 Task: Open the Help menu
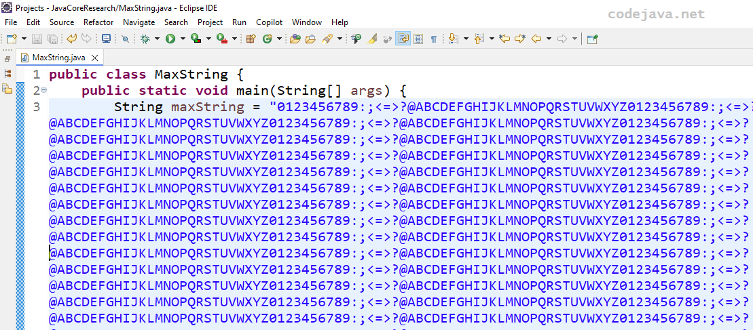tap(339, 22)
